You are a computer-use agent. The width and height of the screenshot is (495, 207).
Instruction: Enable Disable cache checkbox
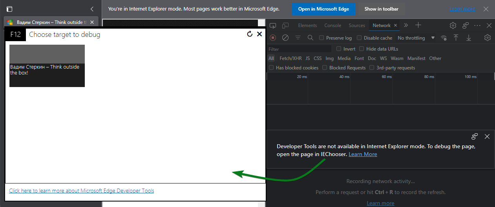coord(359,38)
